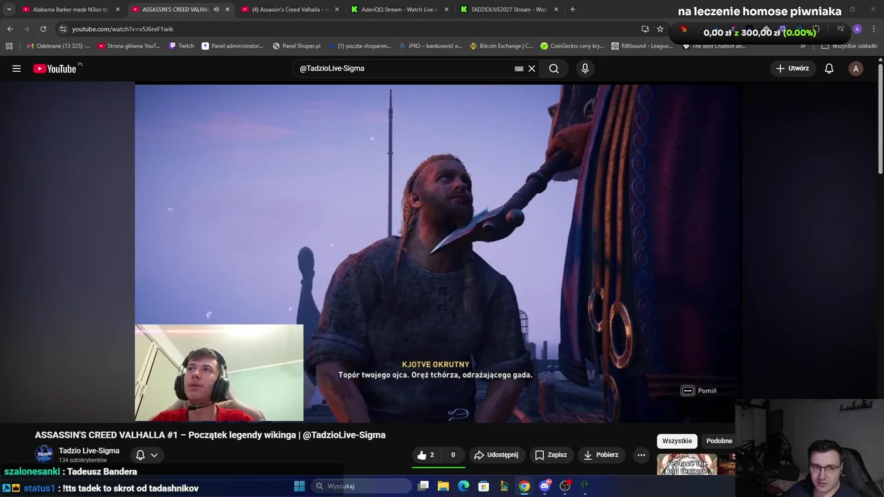Open File Explorer from the taskbar
Screen dimensions: 884x497
click(x=443, y=486)
